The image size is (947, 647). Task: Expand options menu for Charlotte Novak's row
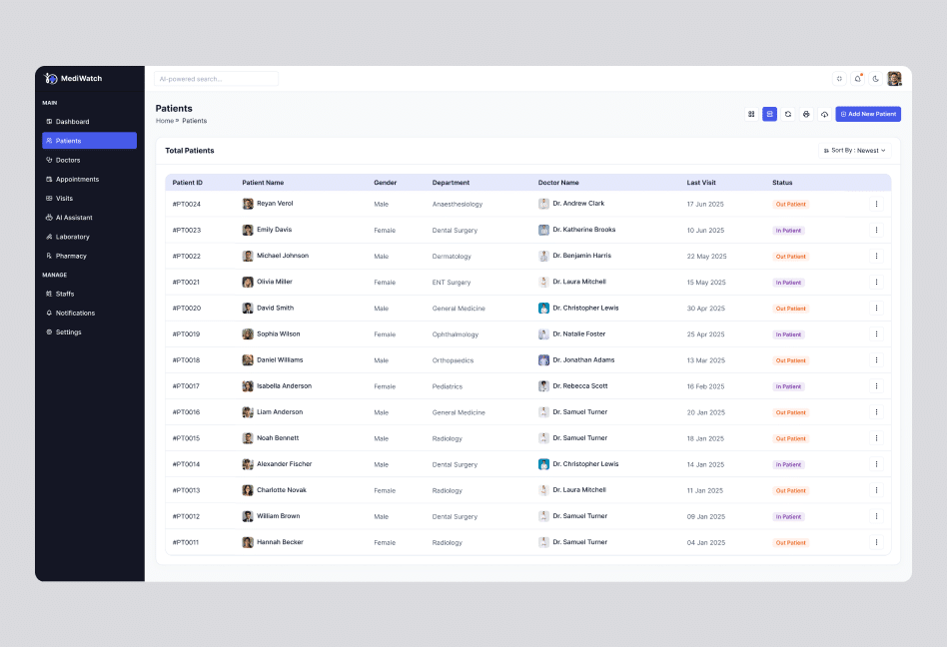[x=876, y=490]
